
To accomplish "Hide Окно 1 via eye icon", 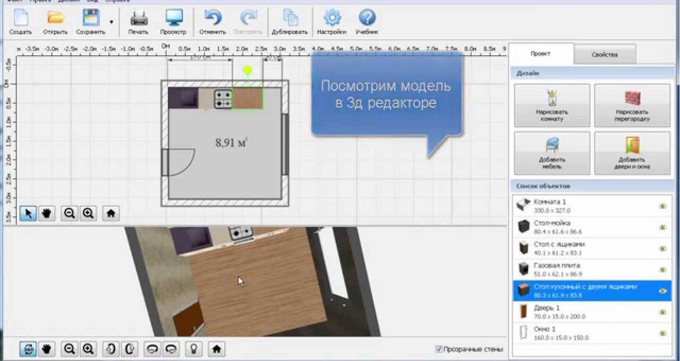I will click(x=662, y=333).
